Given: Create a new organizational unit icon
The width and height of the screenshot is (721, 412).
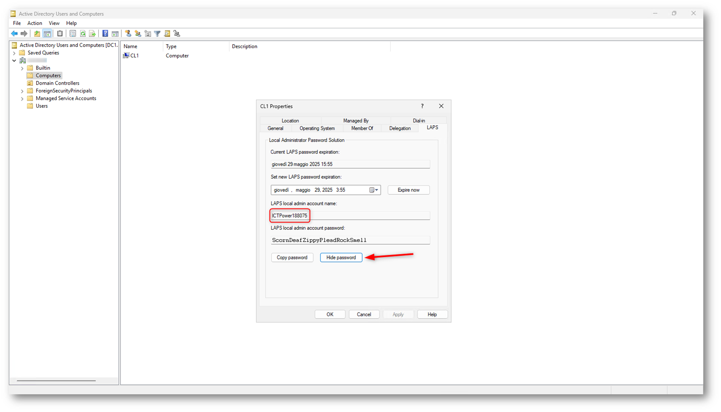Looking at the screenshot, I should [x=148, y=34].
